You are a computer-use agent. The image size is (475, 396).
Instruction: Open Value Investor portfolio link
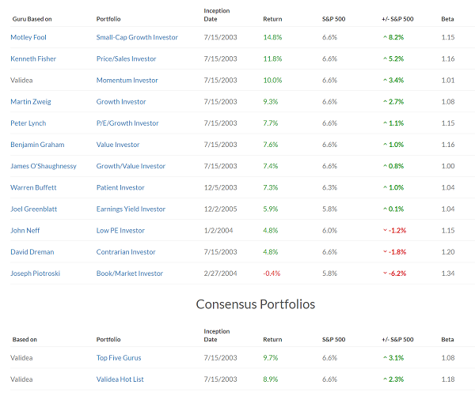118,145
